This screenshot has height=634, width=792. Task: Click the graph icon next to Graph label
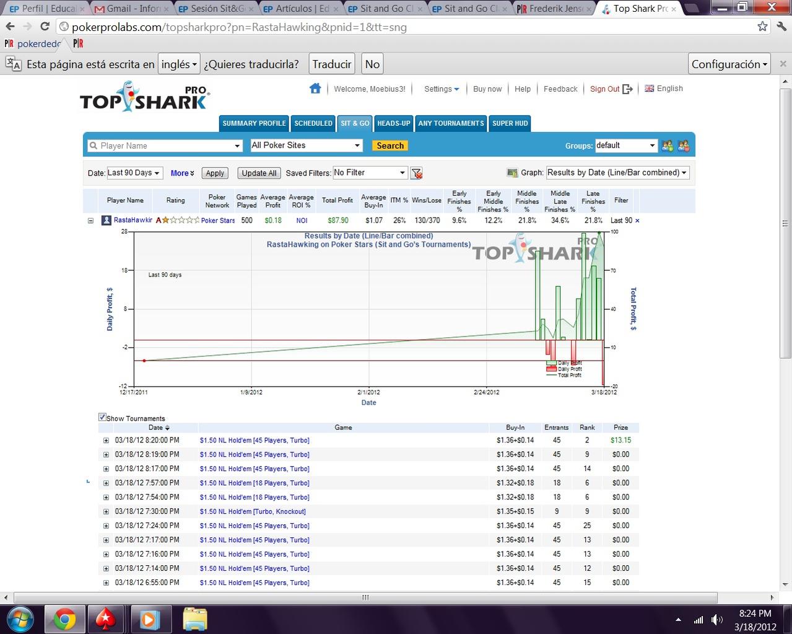(x=512, y=173)
